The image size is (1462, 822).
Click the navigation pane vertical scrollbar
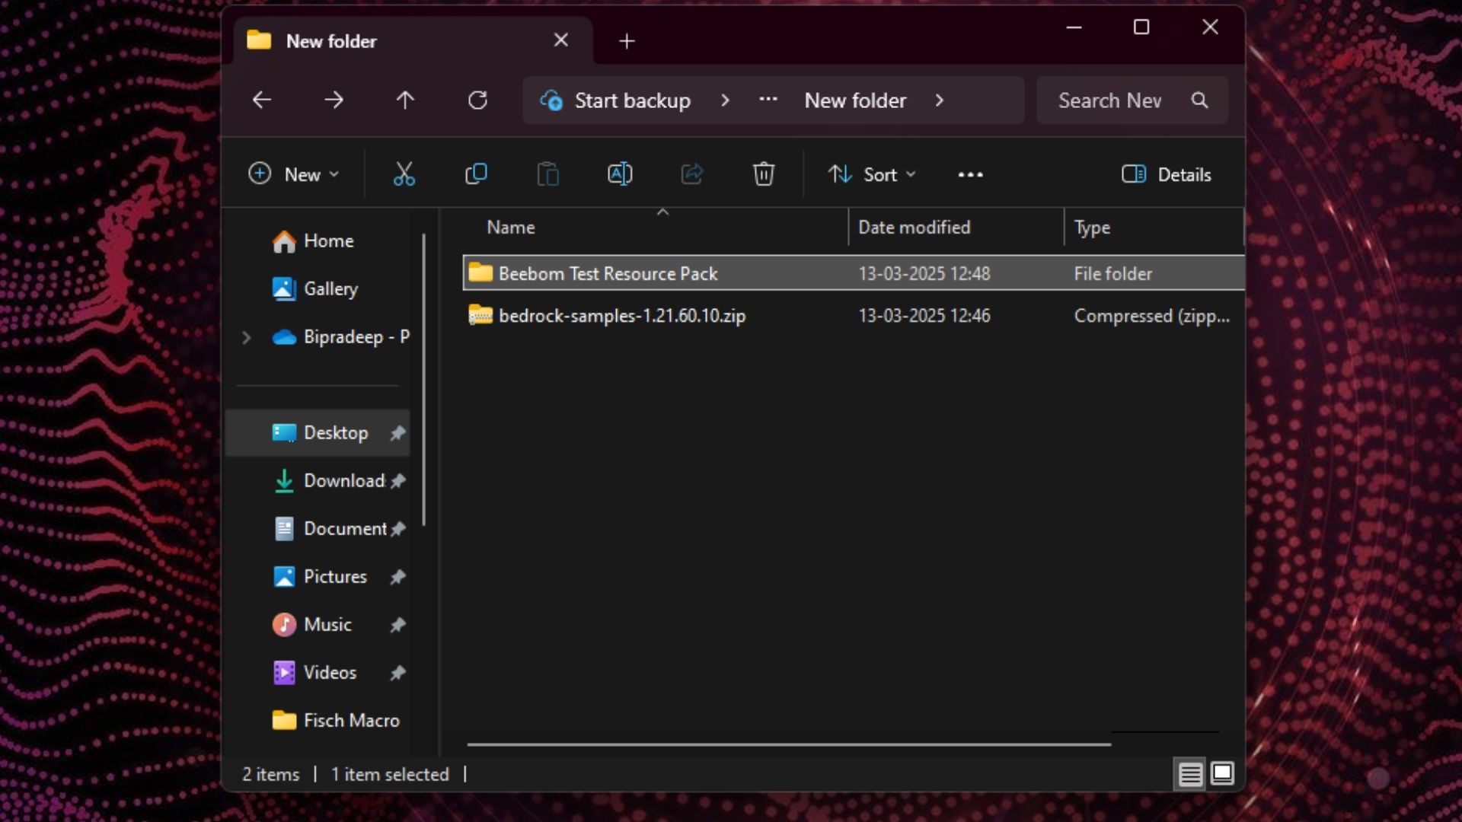(423, 379)
